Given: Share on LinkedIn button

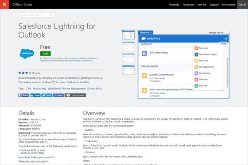Looking at the screenshot, I should tap(35, 95).
